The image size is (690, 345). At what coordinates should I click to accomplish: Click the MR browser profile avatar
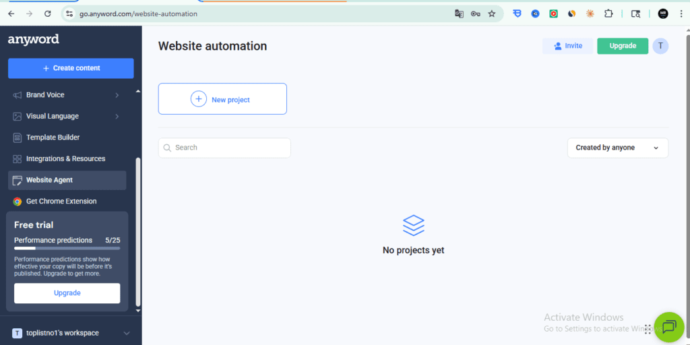[663, 13]
